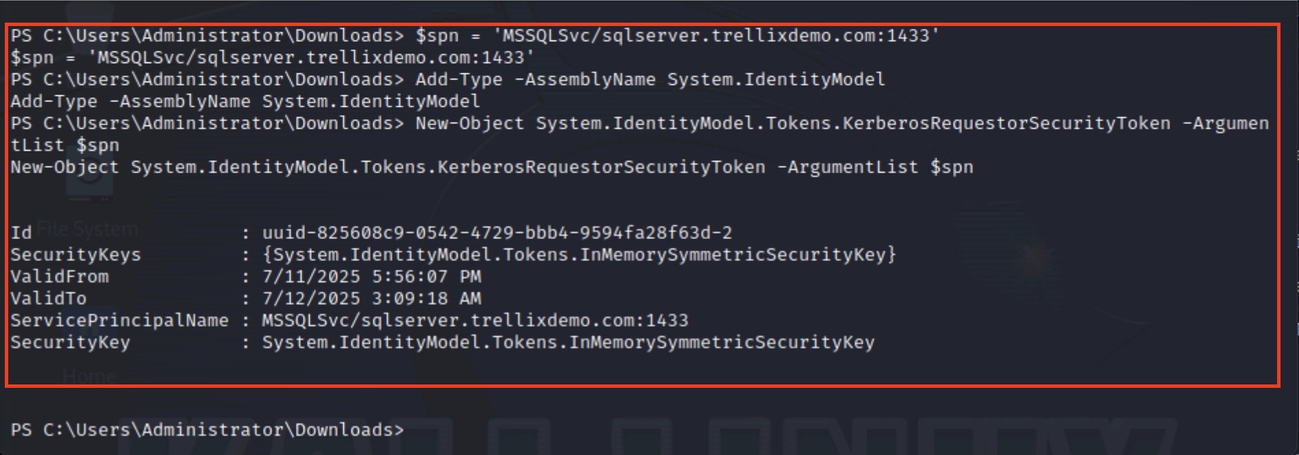
Task: Click the ValidFrom property label
Action: 60,276
